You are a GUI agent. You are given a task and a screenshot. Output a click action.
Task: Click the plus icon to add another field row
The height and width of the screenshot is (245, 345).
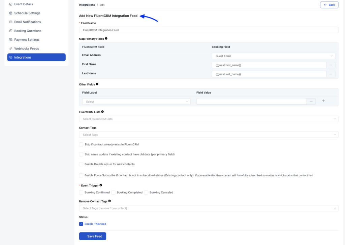coord(323,101)
